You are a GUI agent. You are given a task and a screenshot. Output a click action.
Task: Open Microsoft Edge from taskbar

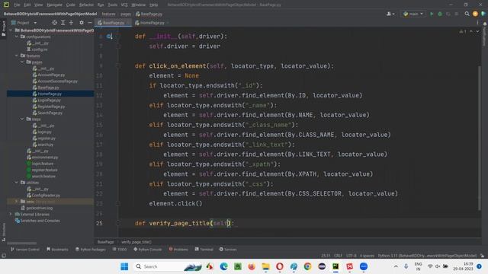(x=223, y=266)
